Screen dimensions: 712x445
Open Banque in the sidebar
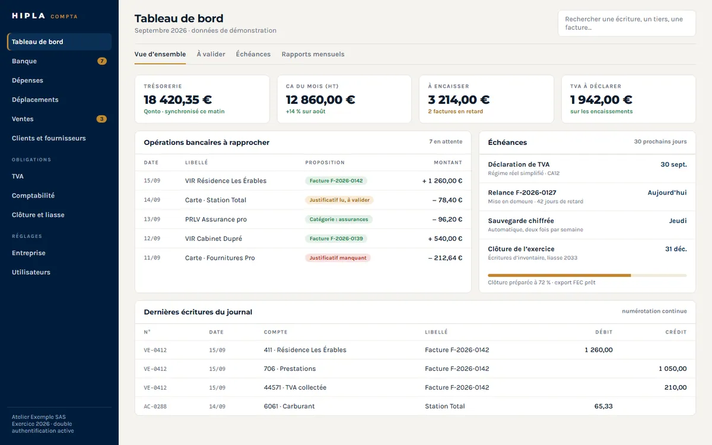pos(59,61)
